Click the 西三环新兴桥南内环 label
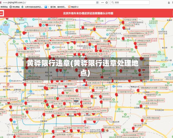This screenshot has width=173, height=138. [34, 81]
